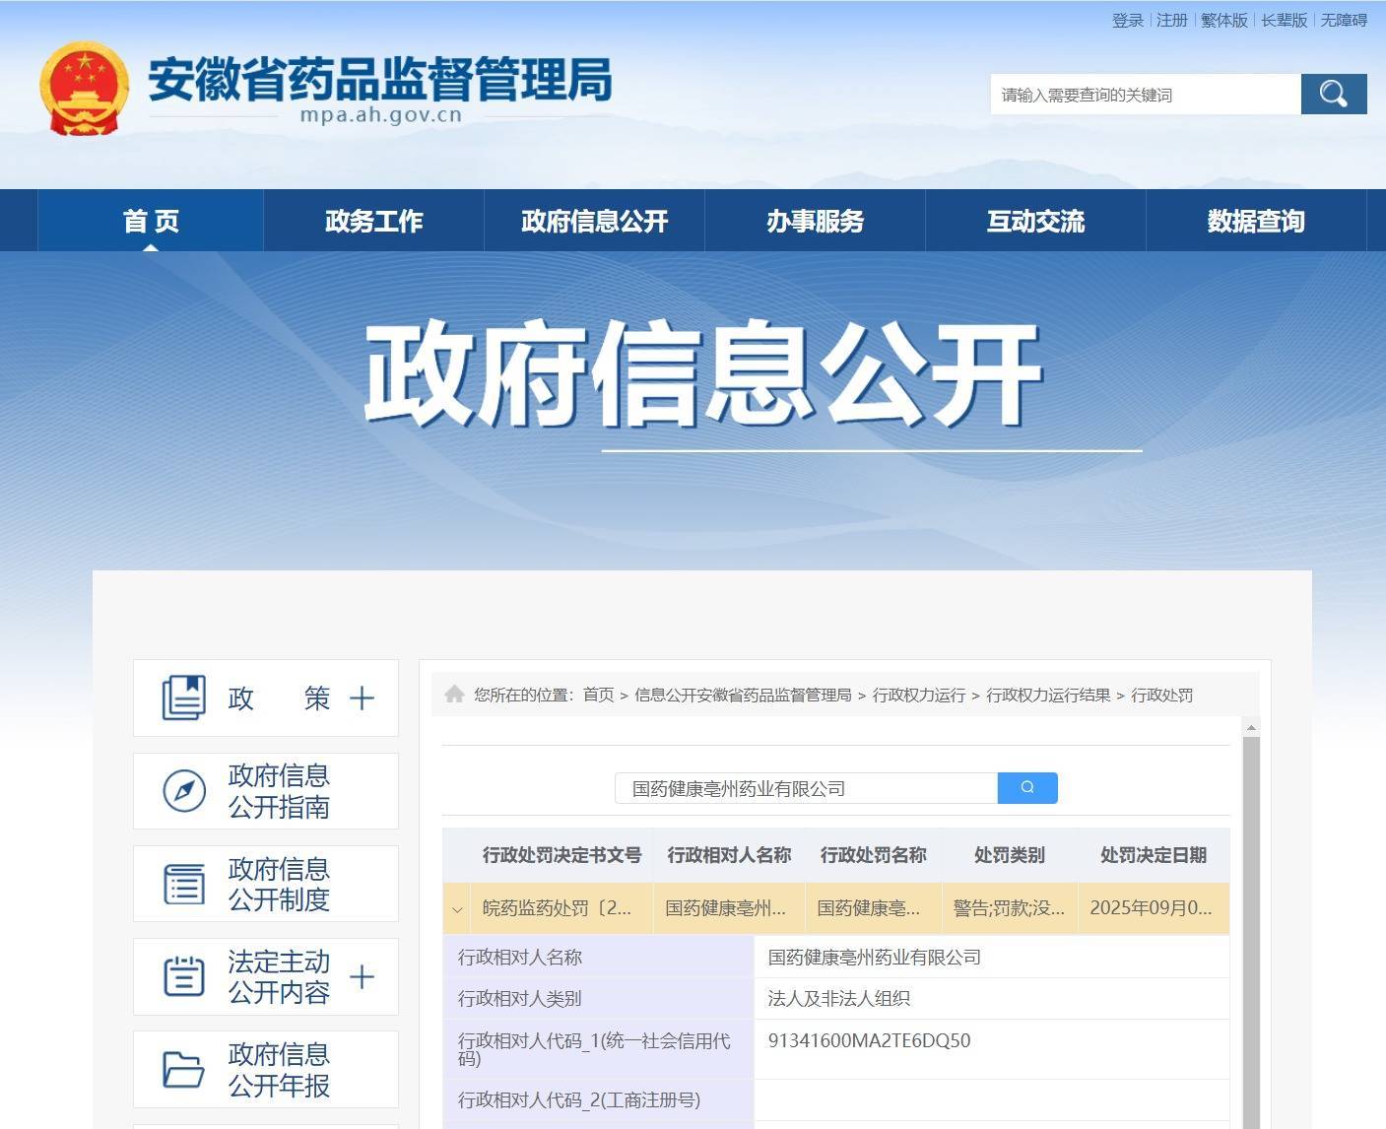Expand 法定主动公开内容 using its plus sign
The width and height of the screenshot is (1386, 1129).
click(x=362, y=977)
